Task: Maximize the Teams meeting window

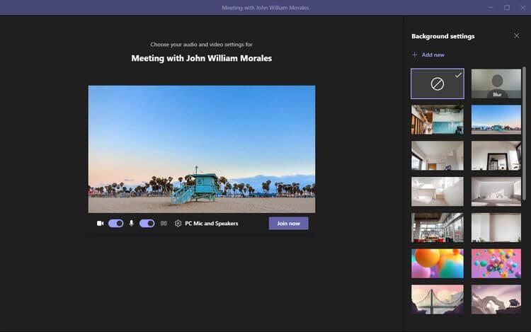Action: click(x=507, y=8)
